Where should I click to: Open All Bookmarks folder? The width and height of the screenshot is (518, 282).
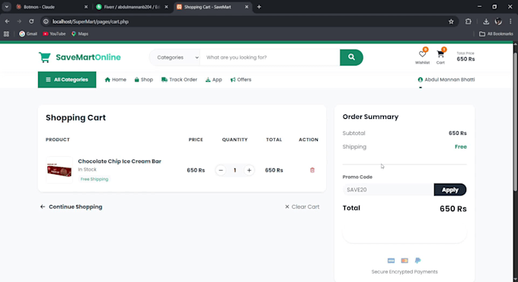(496, 34)
